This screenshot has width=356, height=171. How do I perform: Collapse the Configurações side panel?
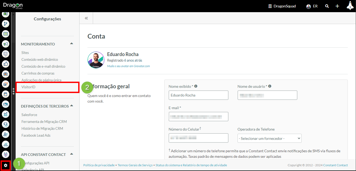pyautogui.click(x=86, y=18)
